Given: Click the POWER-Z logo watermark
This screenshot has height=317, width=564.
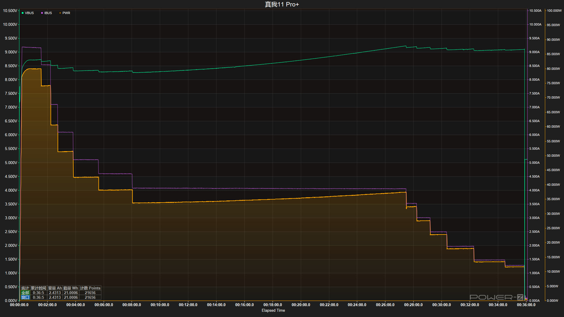Looking at the screenshot, I should coord(496,297).
